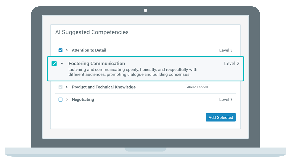Uncheck the Attention to Detail checkbox
Screen dimensions: 291x163
60,50
